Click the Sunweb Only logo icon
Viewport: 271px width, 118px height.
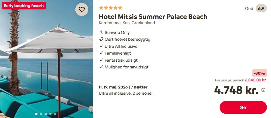101,32
